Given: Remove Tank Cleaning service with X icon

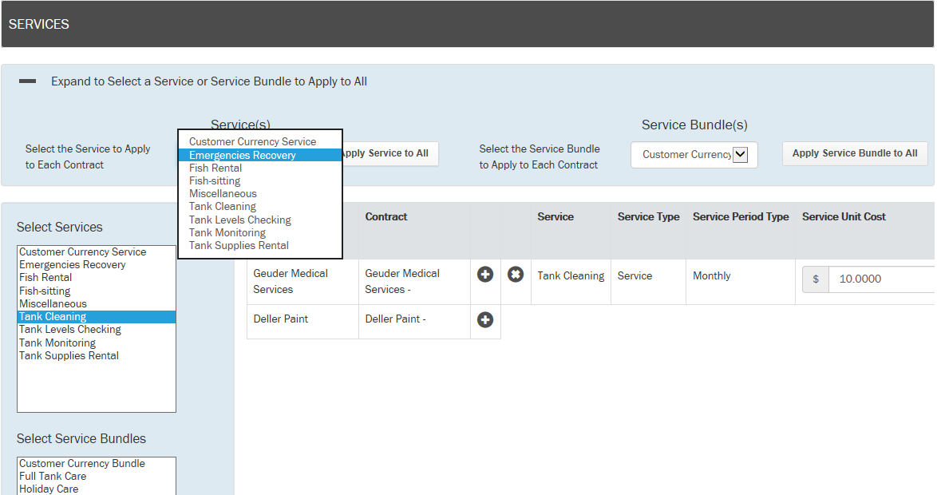Looking at the screenshot, I should click(516, 275).
